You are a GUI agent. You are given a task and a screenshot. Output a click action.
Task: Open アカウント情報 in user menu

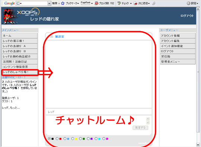[x=178, y=36]
